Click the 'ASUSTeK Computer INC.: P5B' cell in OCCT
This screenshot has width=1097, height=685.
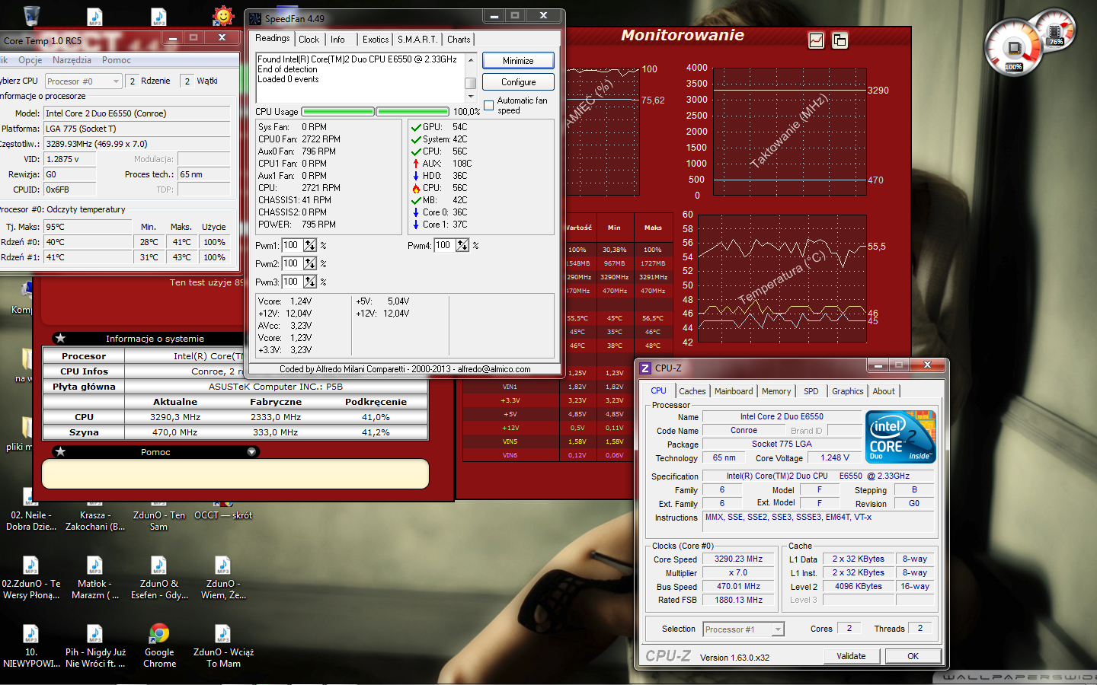tap(276, 387)
